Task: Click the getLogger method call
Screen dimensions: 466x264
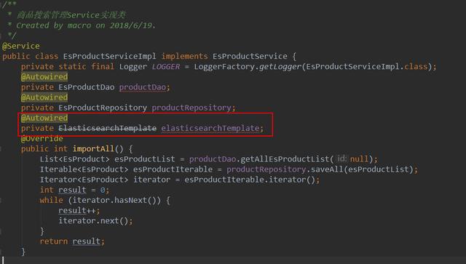Action: 280,66
